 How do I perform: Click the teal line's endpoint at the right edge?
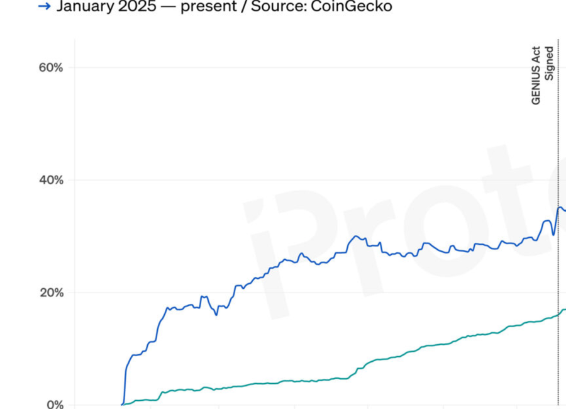563,310
